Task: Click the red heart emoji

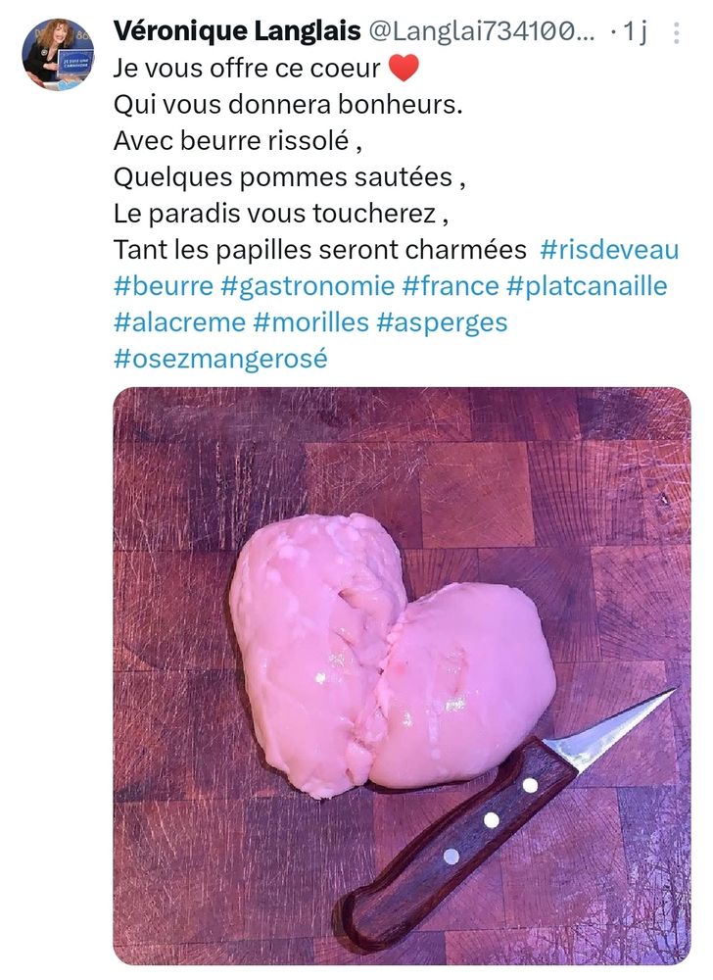Action: (x=404, y=69)
